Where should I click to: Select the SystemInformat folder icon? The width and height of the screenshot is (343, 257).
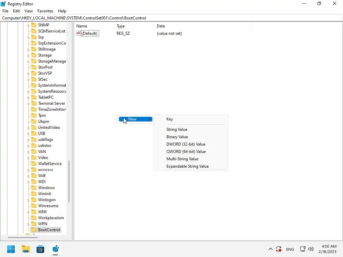click(34, 85)
